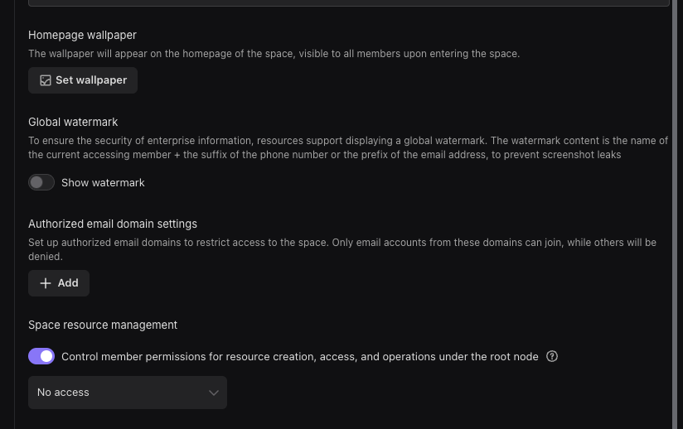Screen dimensions: 683x429
Task: Click the wallpaper description text
Action: (274, 54)
